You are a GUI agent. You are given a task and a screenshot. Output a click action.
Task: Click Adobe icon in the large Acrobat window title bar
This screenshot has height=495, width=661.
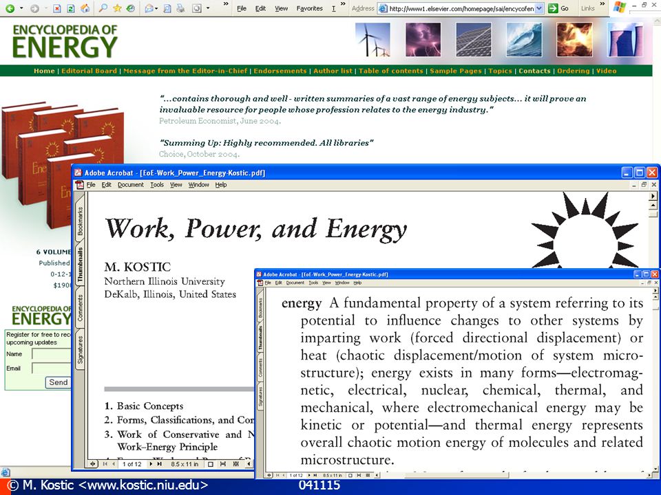pos(78,173)
